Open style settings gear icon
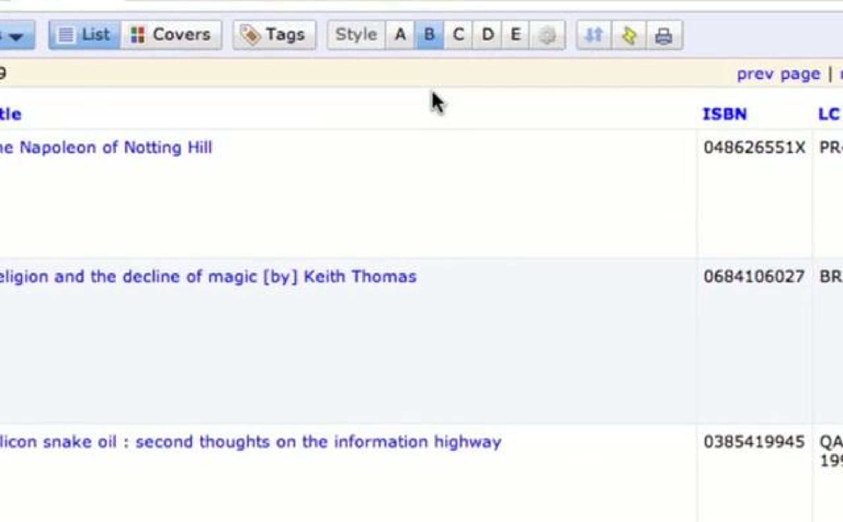 547,36
